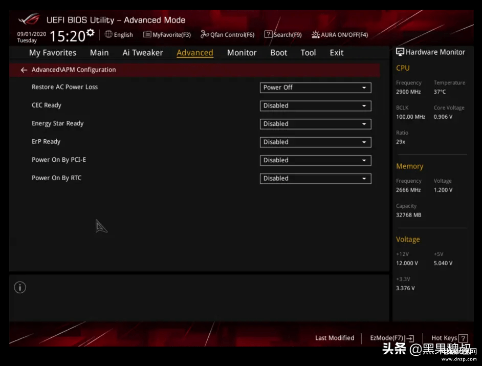
Task: Open Qfan Control fan icon
Action: [205, 34]
